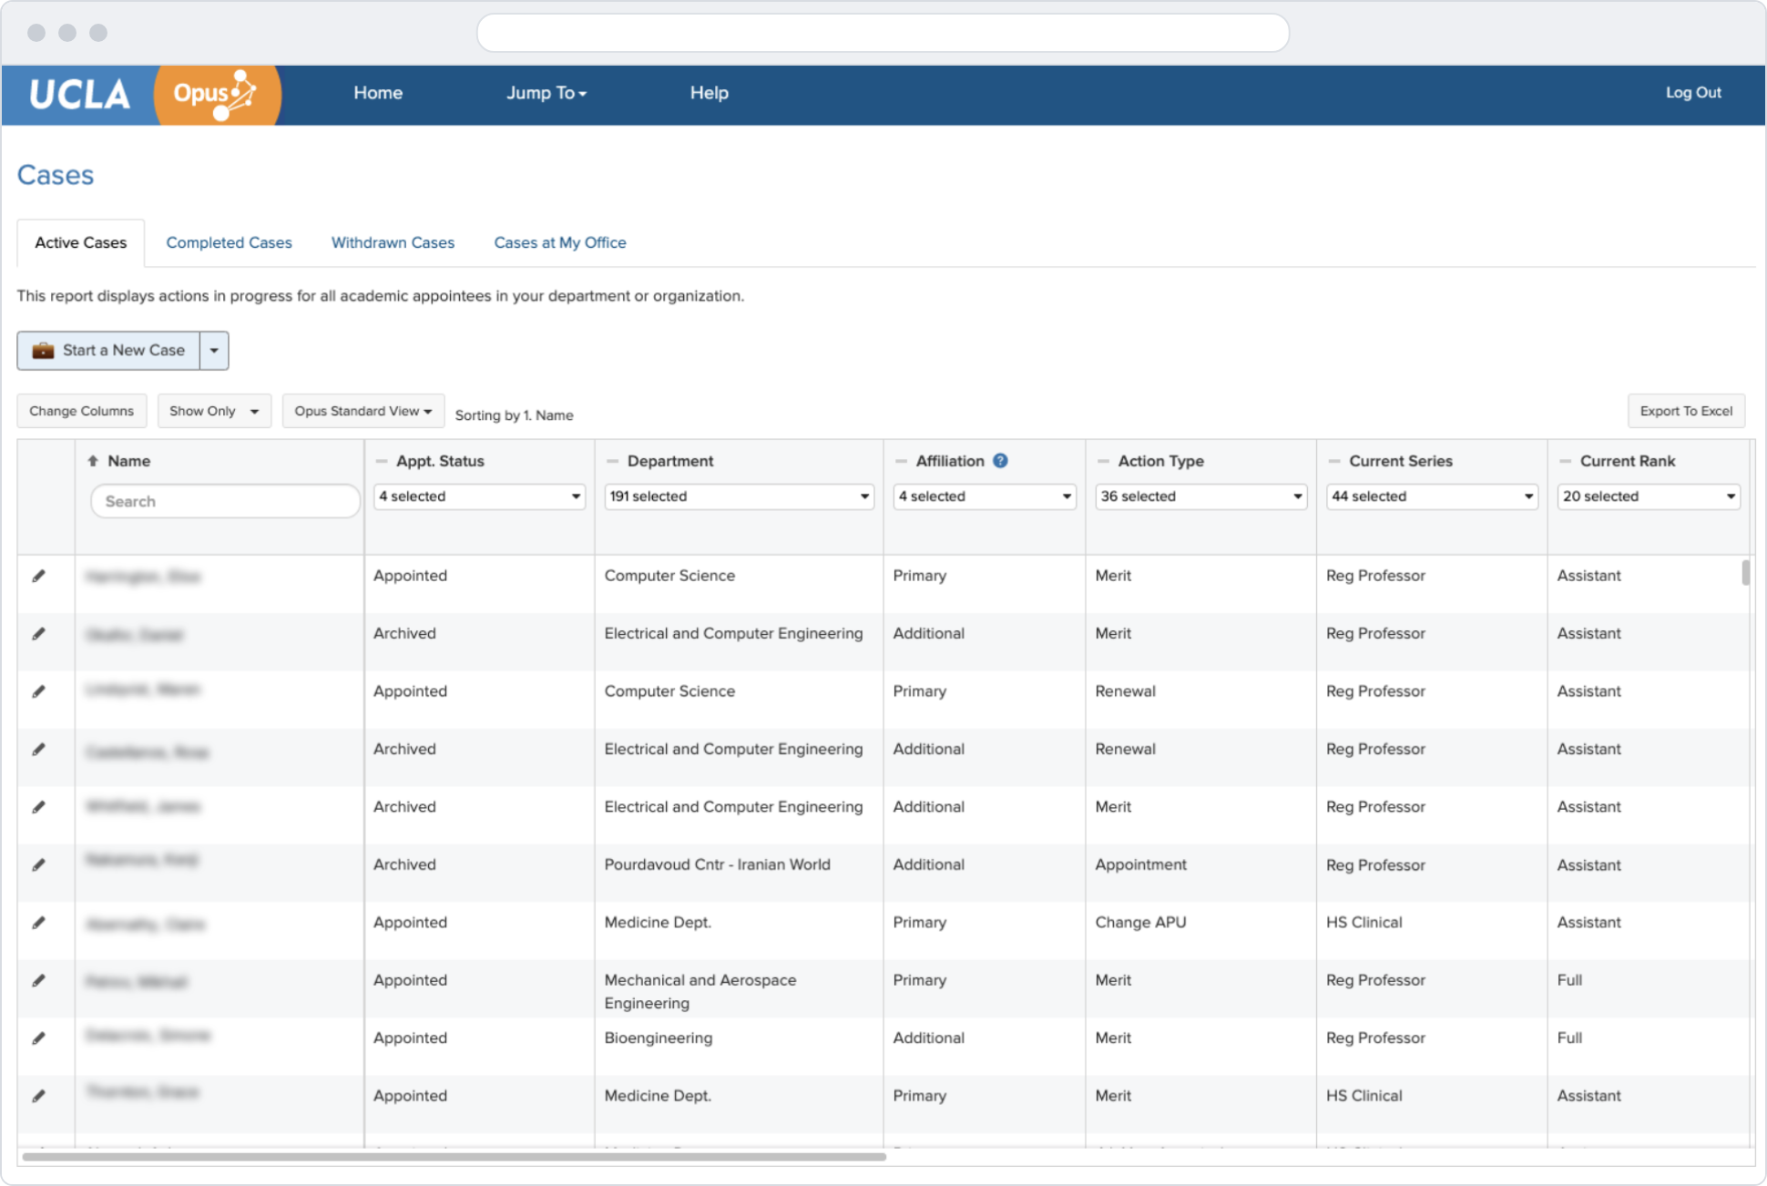Click the vertical table scrollbar thumb

(1745, 573)
